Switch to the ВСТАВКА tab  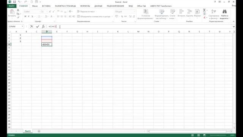tap(46, 6)
